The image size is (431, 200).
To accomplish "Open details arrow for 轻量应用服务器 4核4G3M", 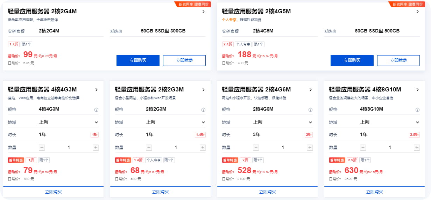I will (96, 90).
